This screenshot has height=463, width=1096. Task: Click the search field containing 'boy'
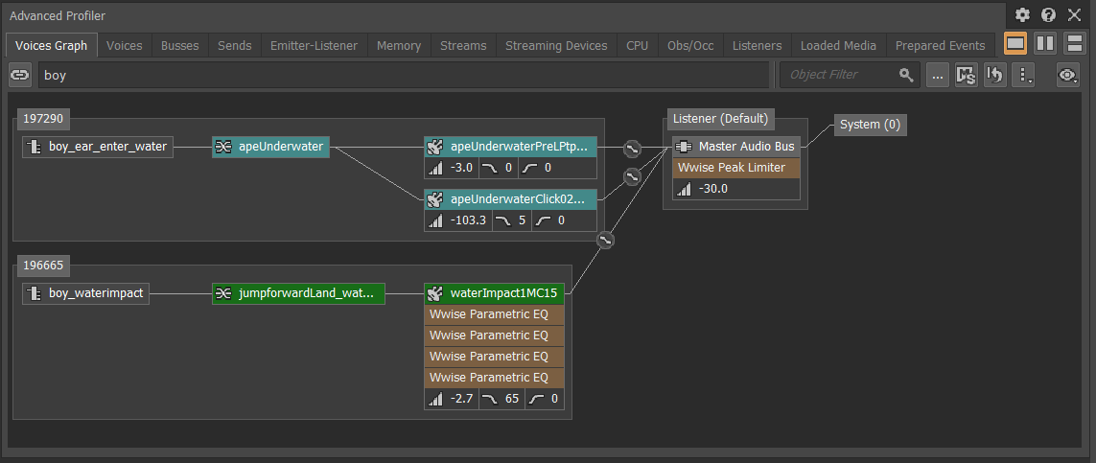click(403, 75)
